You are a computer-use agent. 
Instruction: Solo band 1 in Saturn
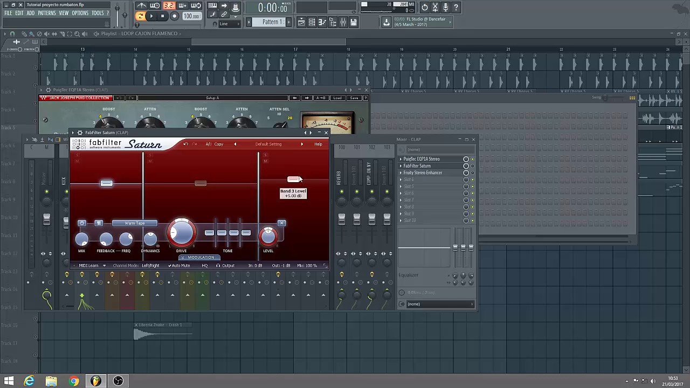click(x=77, y=155)
